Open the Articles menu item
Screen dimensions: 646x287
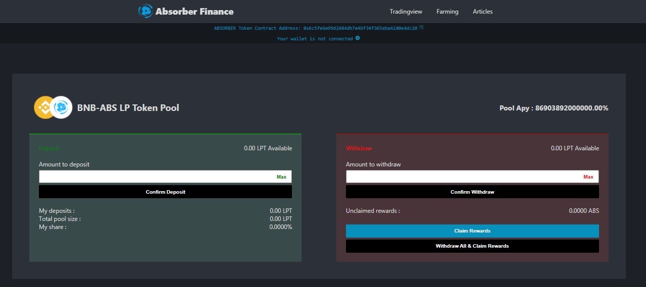pos(482,12)
